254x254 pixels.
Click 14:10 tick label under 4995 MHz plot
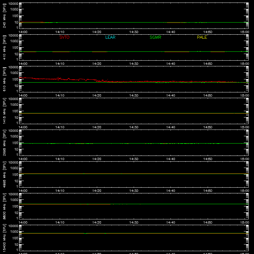[60, 191]
